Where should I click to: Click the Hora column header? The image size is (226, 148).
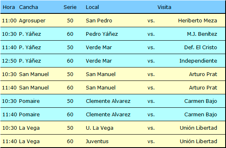(9, 7)
